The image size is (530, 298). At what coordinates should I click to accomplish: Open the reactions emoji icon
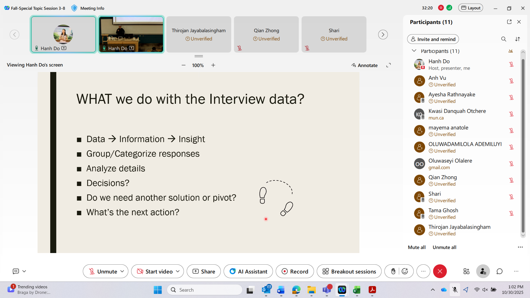coord(405,272)
